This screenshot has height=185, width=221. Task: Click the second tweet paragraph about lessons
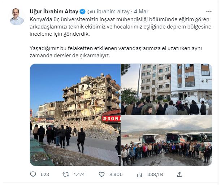(x=116, y=52)
